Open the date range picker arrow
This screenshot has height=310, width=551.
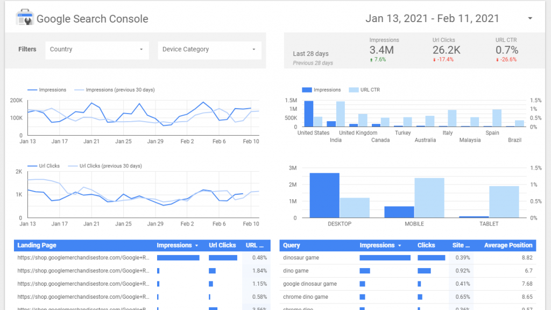530,18
